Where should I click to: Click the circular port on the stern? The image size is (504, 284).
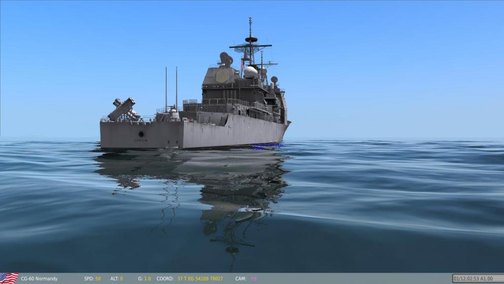(x=141, y=133)
